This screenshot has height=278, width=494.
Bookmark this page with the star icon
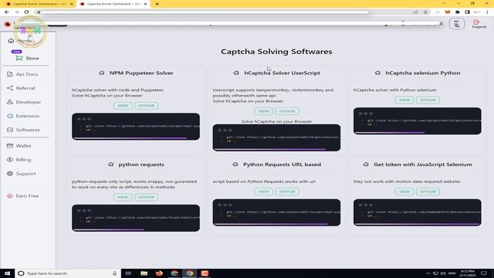pyautogui.click(x=425, y=12)
